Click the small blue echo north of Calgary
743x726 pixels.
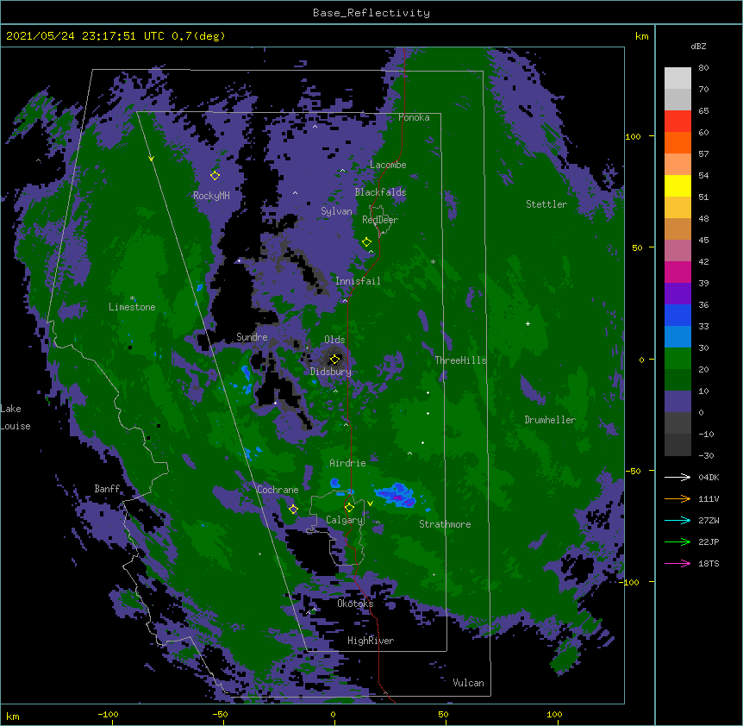click(x=335, y=483)
